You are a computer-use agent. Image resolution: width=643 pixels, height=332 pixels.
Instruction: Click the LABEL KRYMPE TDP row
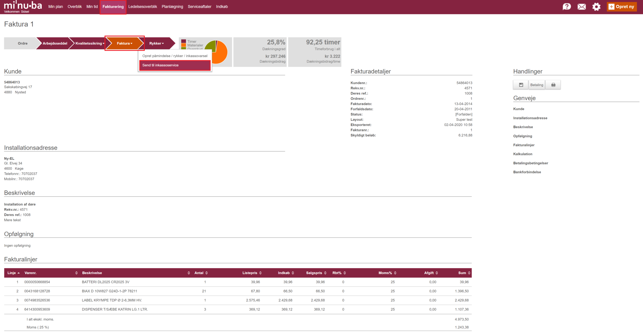(x=238, y=300)
